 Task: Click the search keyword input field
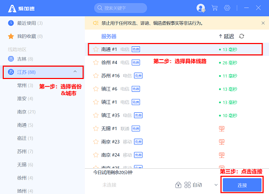(121, 8)
